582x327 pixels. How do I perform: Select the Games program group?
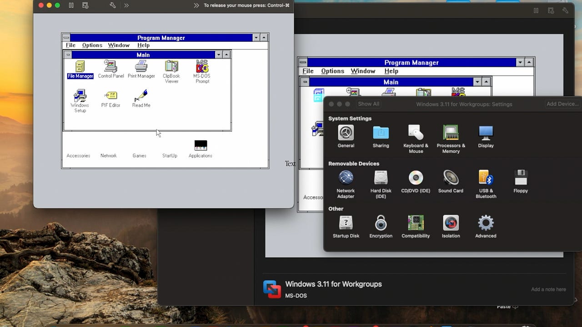[x=140, y=155]
